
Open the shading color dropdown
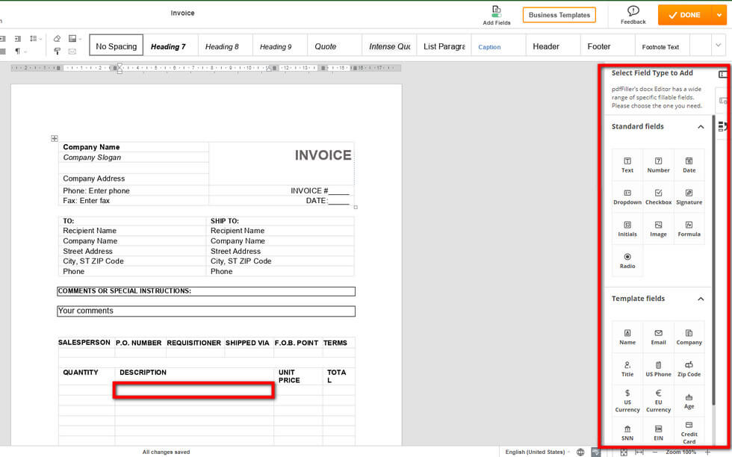click(x=80, y=39)
